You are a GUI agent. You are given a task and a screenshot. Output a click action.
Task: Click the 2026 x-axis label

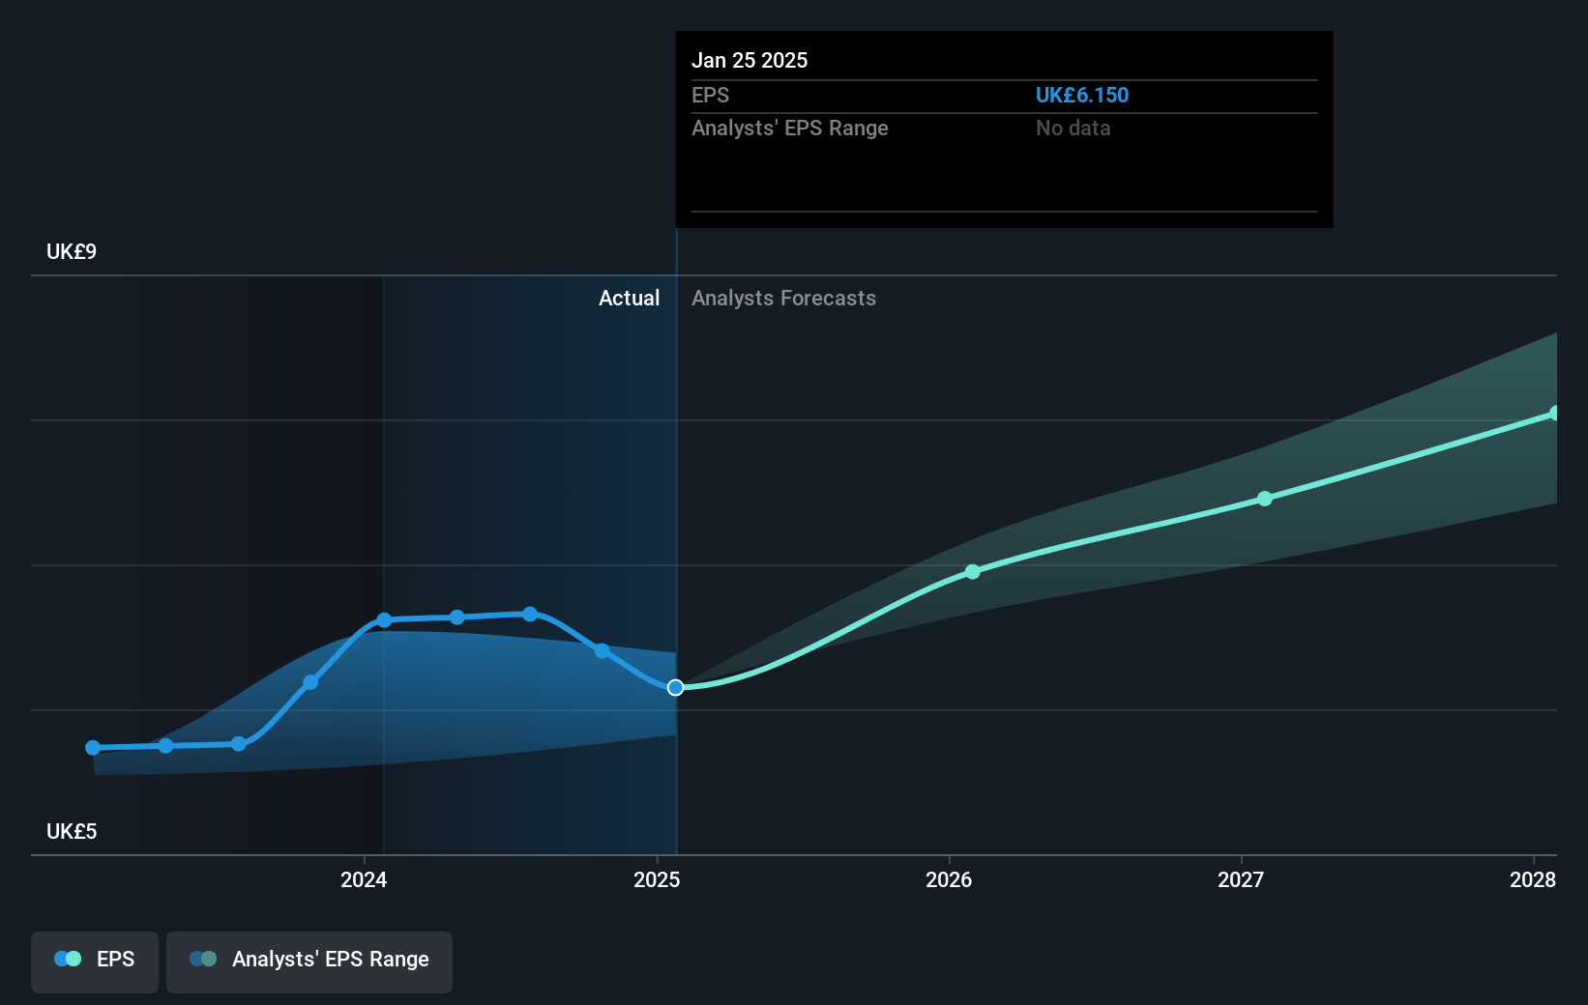[949, 879]
